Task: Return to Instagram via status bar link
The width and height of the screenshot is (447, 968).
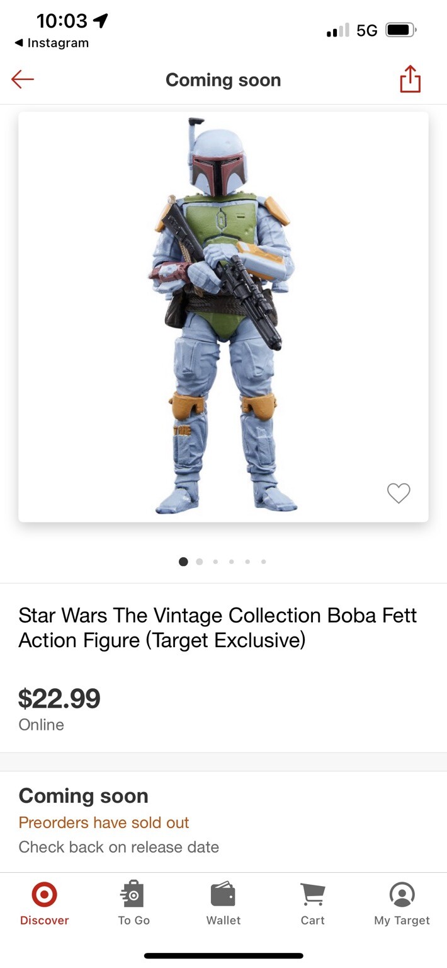Action: pyautogui.click(x=52, y=43)
